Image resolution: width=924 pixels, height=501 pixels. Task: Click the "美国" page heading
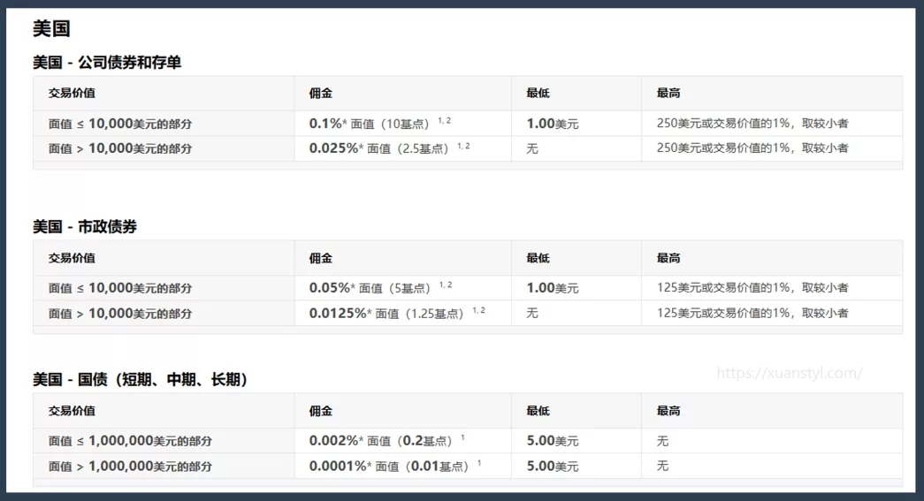pos(51,28)
